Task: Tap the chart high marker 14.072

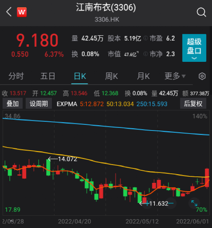Action: coord(67,159)
